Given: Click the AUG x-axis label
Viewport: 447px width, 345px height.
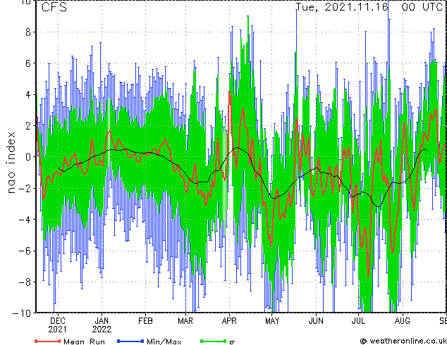Looking at the screenshot, I should (403, 321).
